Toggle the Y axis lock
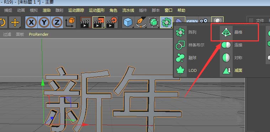The height and width of the screenshot is (132, 270). [44, 22]
